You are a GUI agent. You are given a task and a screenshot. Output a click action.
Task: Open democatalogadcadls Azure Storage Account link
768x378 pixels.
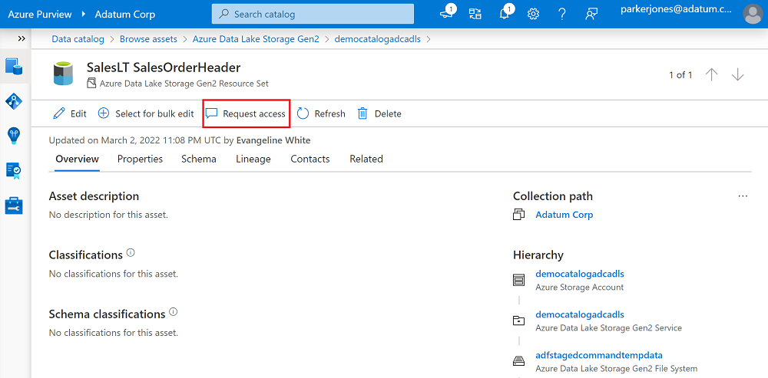(x=580, y=274)
